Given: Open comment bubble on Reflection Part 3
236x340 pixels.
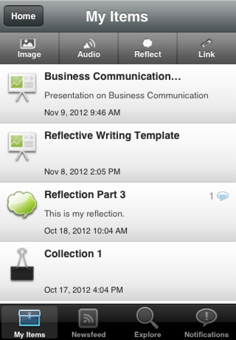Looking at the screenshot, I should [223, 196].
